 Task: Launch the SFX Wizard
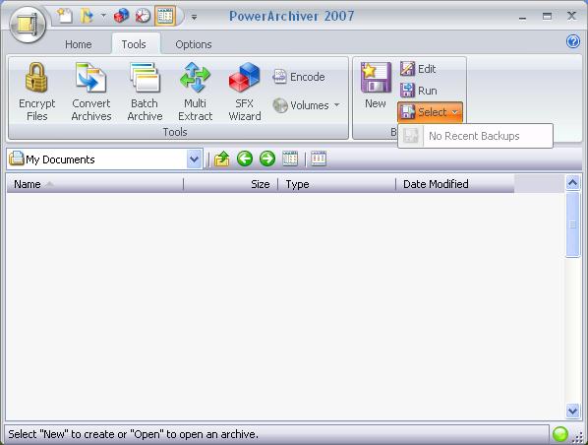(x=245, y=92)
